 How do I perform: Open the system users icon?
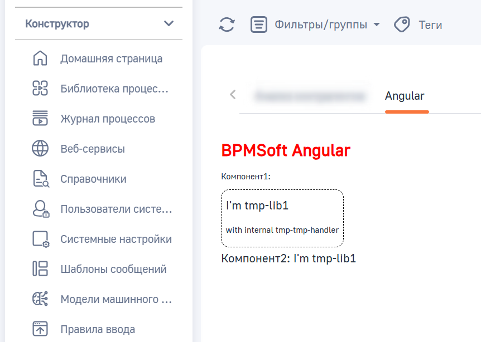click(x=40, y=209)
